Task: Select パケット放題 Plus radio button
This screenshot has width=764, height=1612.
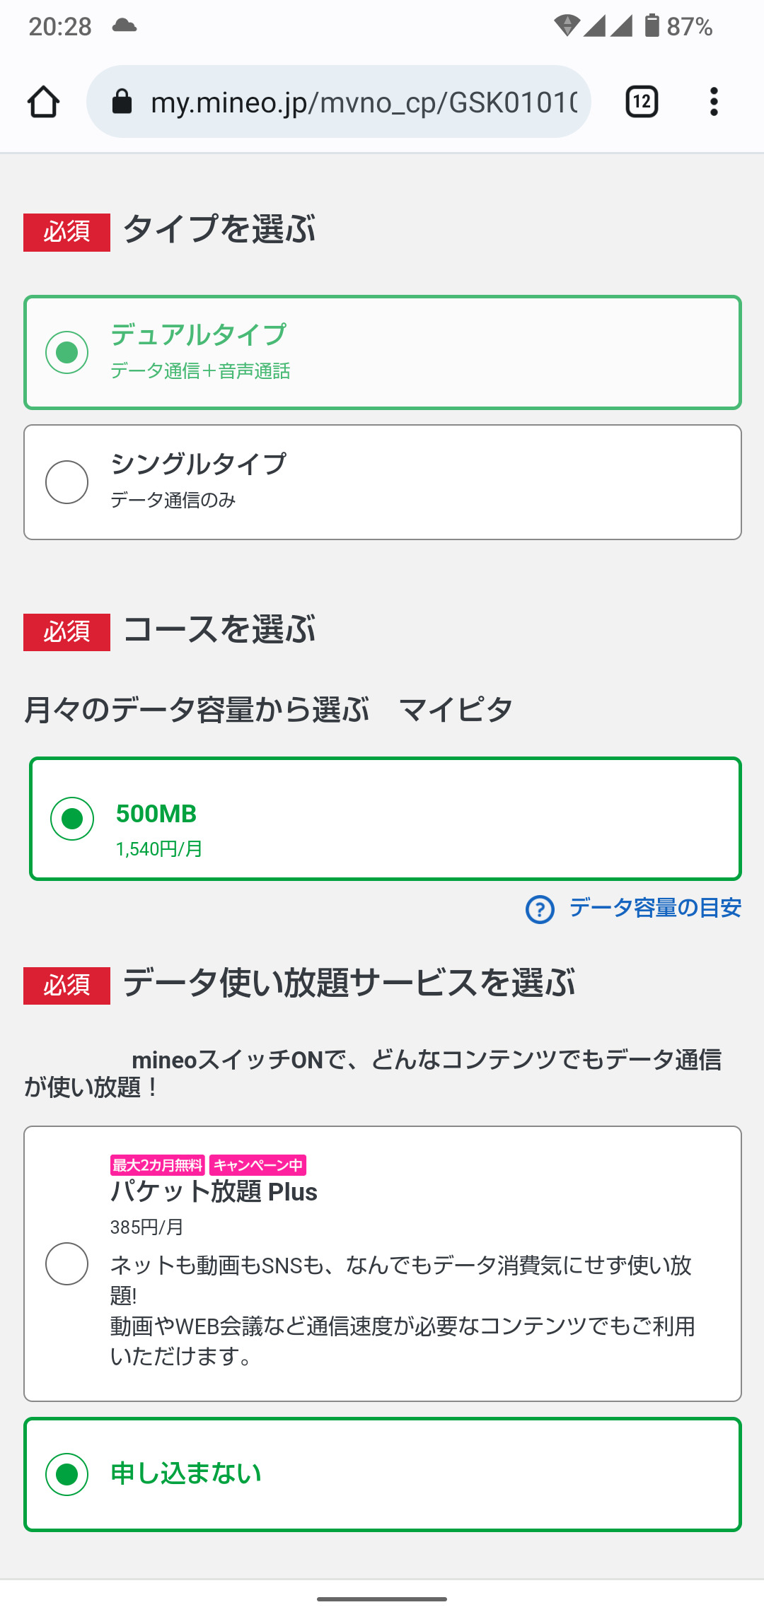Action: pos(67,1263)
